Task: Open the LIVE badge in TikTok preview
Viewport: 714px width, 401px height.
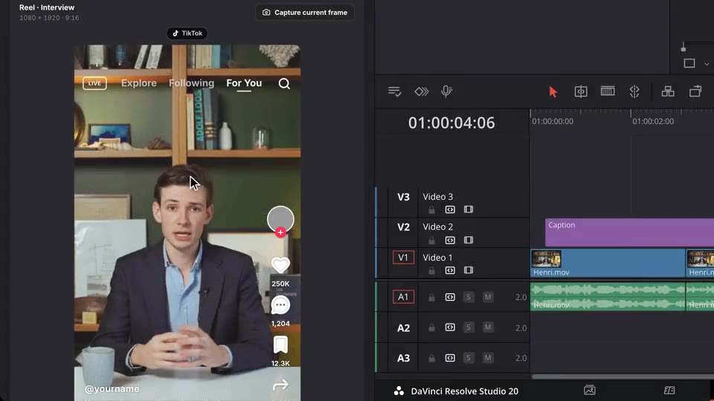Action: pyautogui.click(x=94, y=83)
